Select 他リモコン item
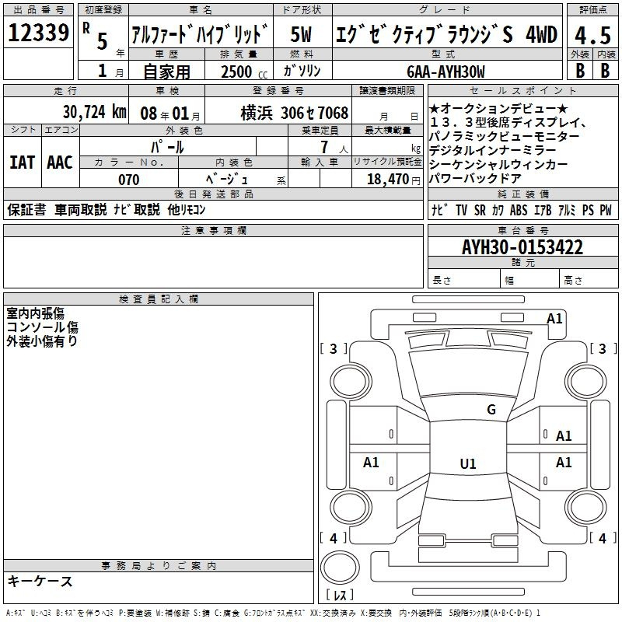The height and width of the screenshot is (622, 622). tap(187, 209)
